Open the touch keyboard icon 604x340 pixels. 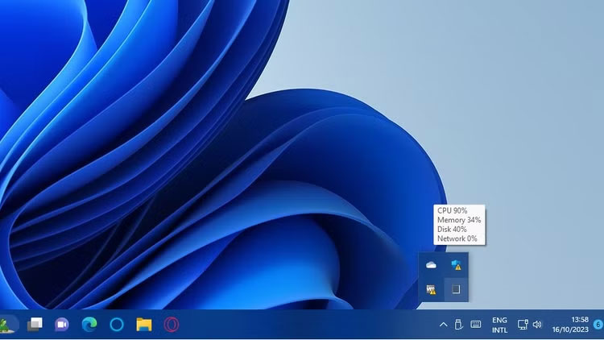476,325
